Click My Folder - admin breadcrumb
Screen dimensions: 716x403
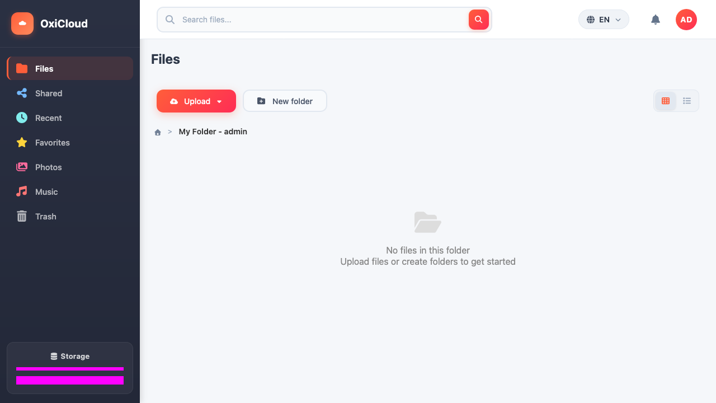pos(213,132)
